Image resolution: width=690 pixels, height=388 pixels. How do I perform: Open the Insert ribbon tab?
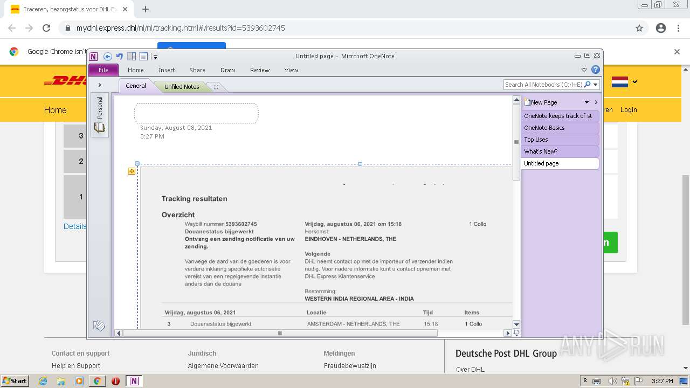(x=167, y=70)
